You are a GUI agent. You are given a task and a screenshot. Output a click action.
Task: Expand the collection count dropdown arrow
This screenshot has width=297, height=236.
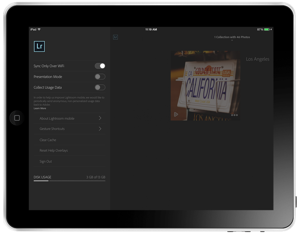pos(232,40)
